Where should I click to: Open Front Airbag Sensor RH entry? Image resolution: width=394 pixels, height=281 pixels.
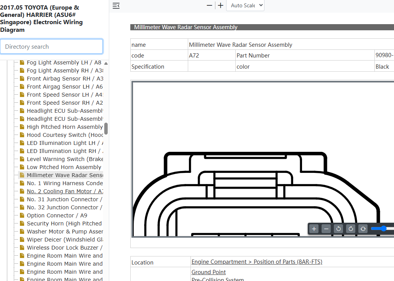point(65,79)
